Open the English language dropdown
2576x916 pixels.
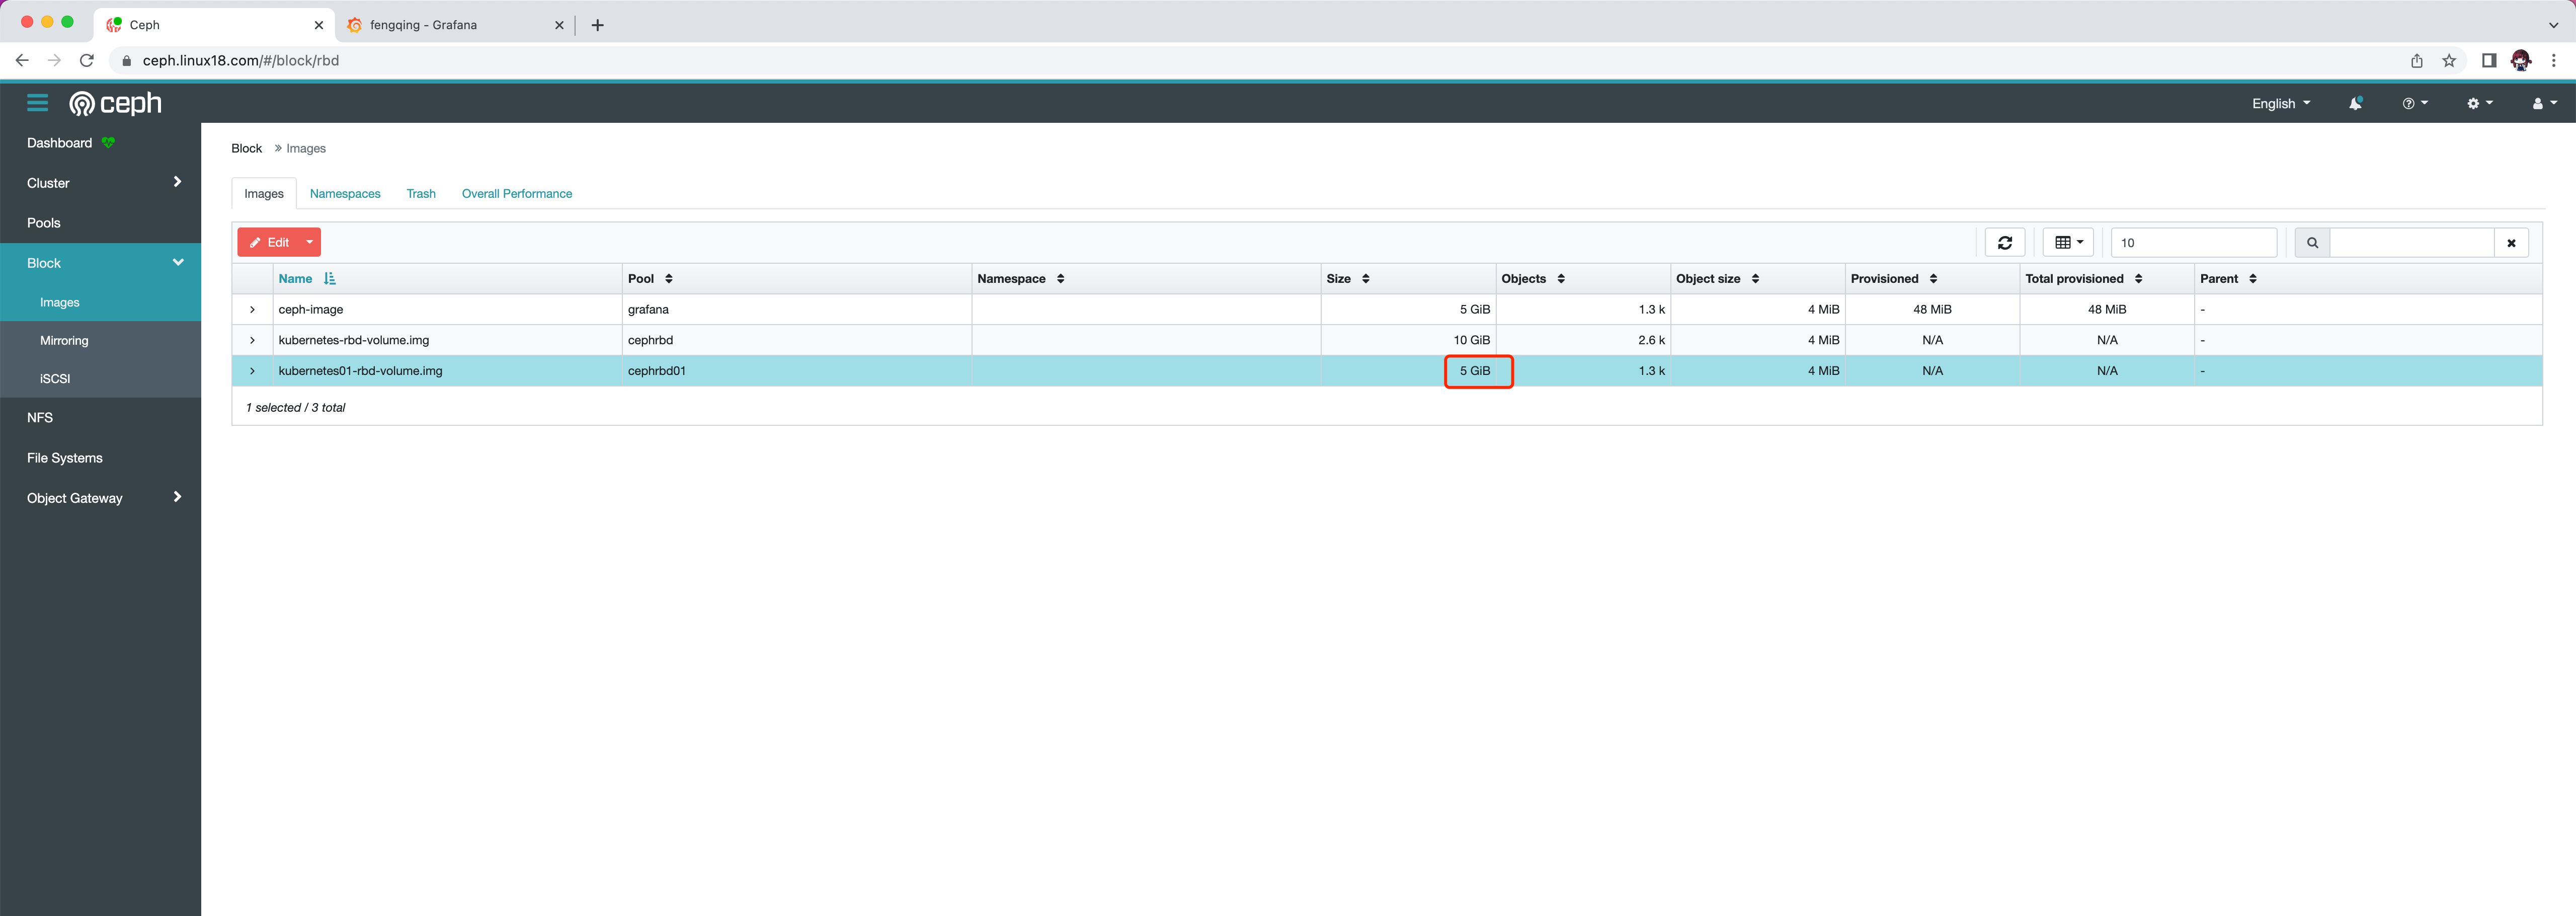point(2280,103)
